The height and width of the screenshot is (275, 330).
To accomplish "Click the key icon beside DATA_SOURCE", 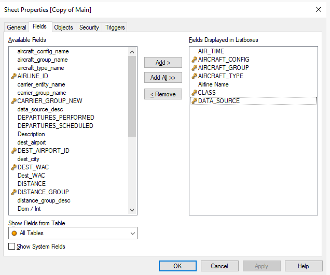I will (194, 101).
